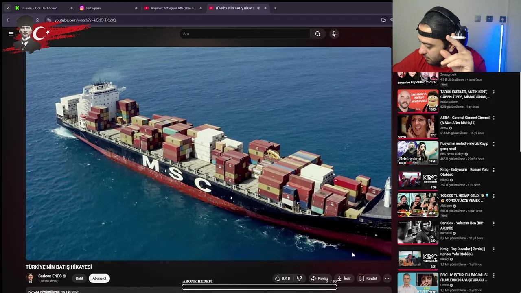The width and height of the screenshot is (521, 293).
Task: Open BBC News Türkçe channel name
Action: (x=452, y=154)
